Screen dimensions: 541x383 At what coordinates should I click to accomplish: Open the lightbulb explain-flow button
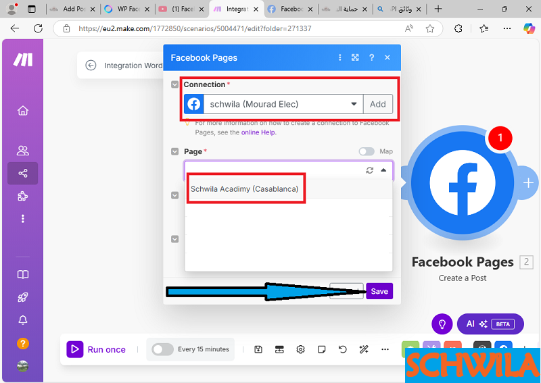pos(442,324)
